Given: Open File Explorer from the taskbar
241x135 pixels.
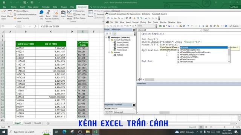Looking at the screenshot, I should (88, 132).
